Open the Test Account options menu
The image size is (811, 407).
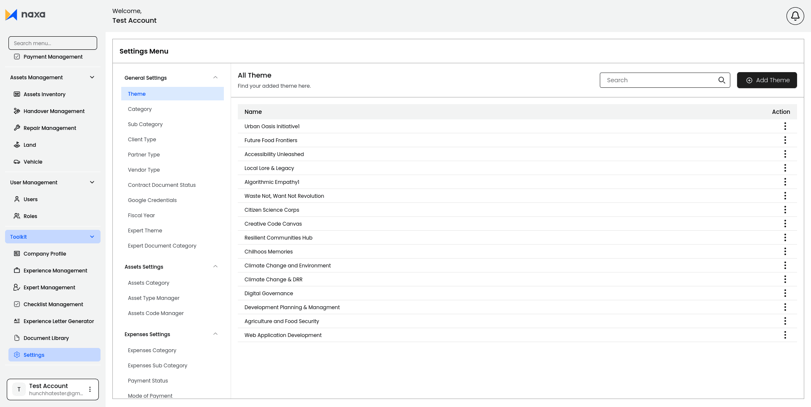tap(90, 389)
